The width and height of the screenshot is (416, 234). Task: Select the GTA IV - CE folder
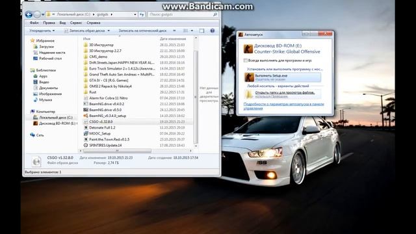pyautogui.click(x=109, y=80)
